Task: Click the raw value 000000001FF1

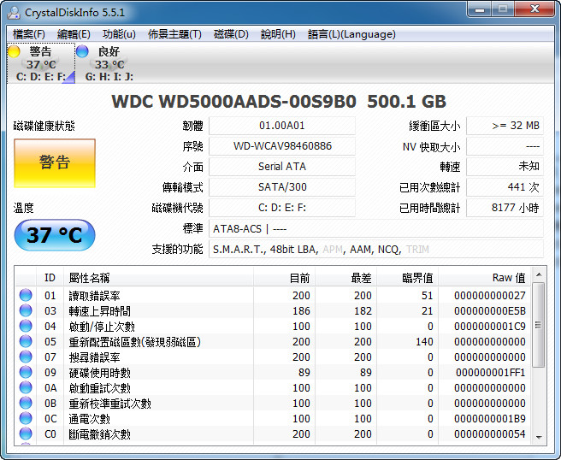Action: pos(491,373)
